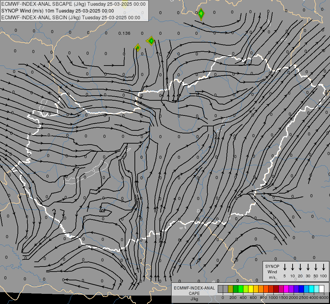This screenshot has width=330, height=304.
Task: Click the 2500 tick label on CAPE scale
Action: [303, 298]
